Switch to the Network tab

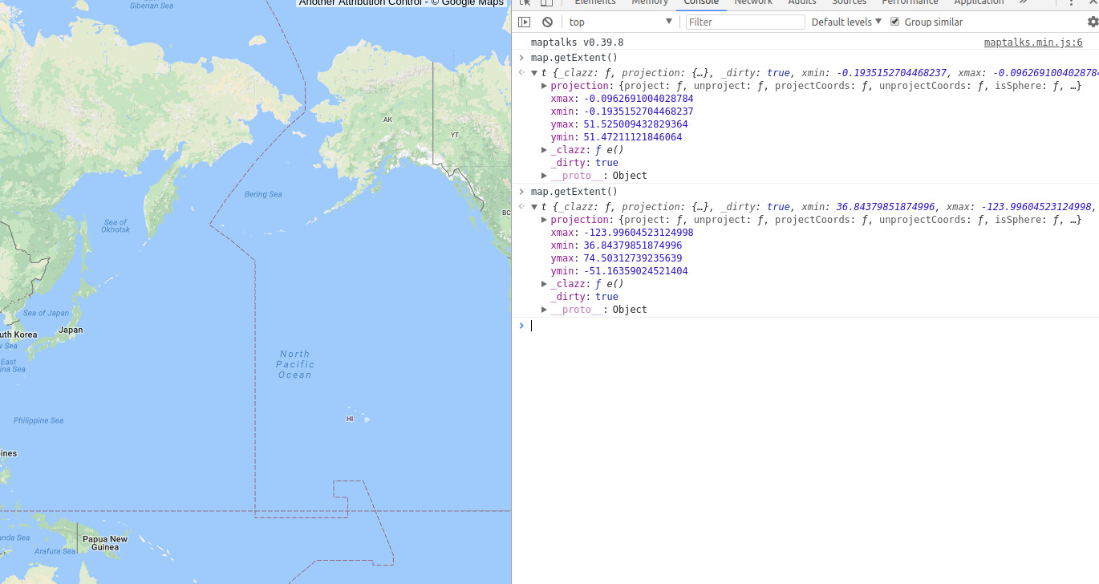point(753,3)
